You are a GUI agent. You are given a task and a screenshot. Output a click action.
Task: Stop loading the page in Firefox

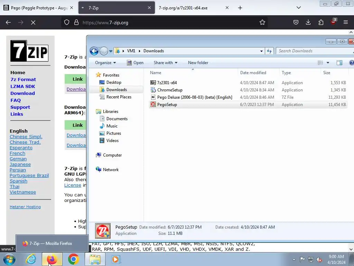click(33, 23)
